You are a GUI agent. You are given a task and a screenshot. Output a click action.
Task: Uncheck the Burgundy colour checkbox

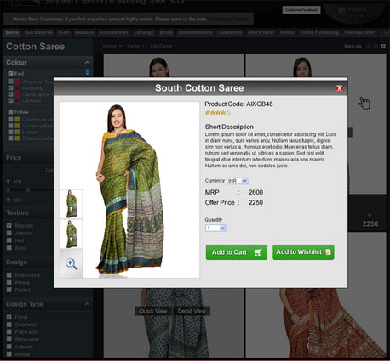10,87
